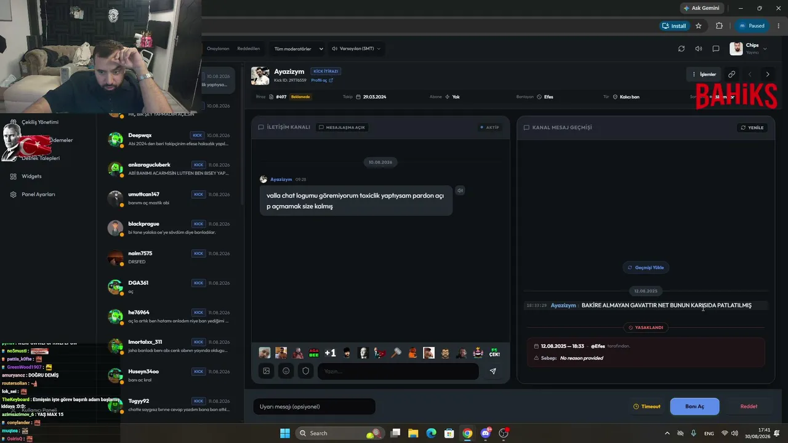Mute sound with the top bar speaker icon
The height and width of the screenshot is (443, 788).
tap(698, 49)
